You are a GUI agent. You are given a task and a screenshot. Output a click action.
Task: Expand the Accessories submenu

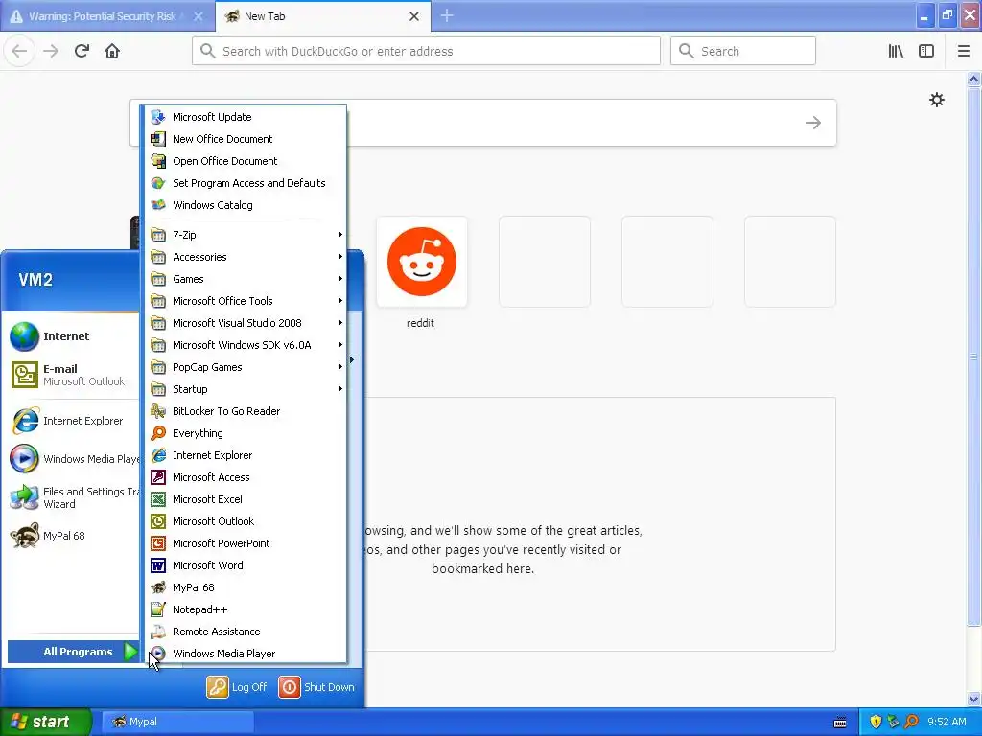[x=246, y=257]
